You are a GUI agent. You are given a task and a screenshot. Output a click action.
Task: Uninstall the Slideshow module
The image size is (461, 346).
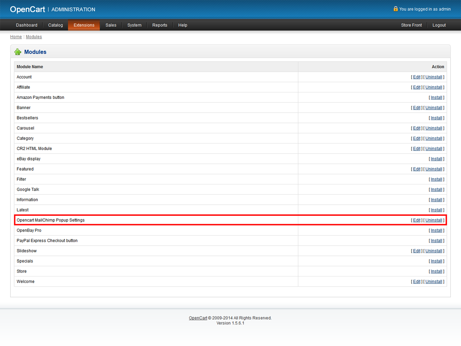pyautogui.click(x=434, y=251)
